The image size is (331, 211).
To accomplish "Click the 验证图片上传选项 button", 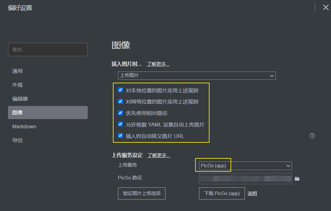I will (142, 193).
